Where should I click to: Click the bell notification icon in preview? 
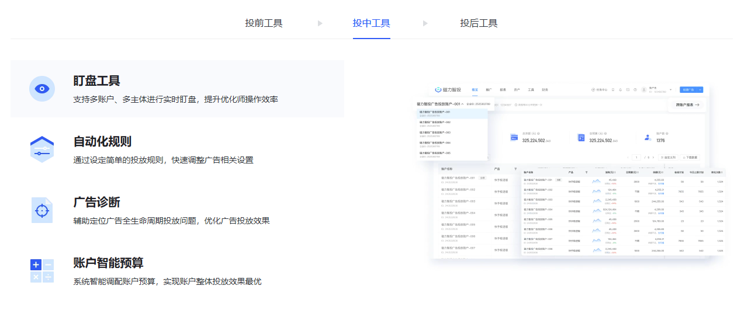coord(620,90)
